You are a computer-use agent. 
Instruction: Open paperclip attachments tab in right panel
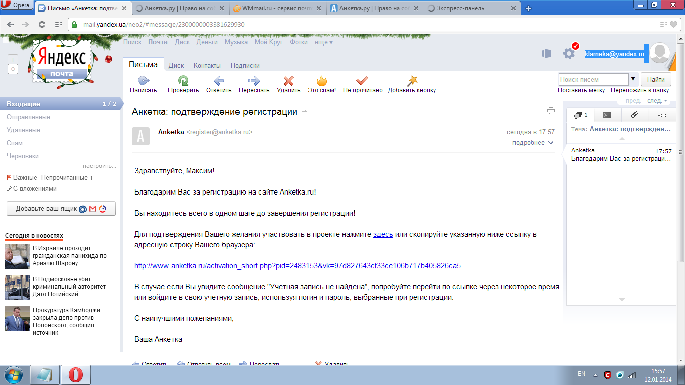pyautogui.click(x=634, y=115)
